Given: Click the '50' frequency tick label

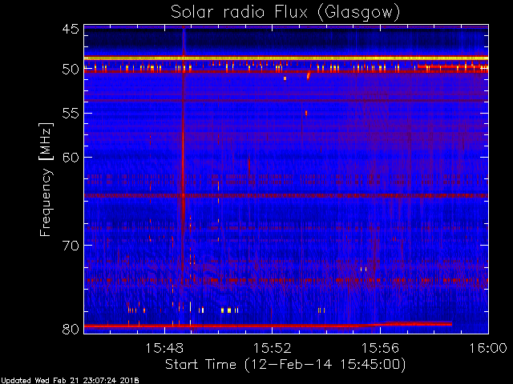Looking at the screenshot, I should pos(71,70).
